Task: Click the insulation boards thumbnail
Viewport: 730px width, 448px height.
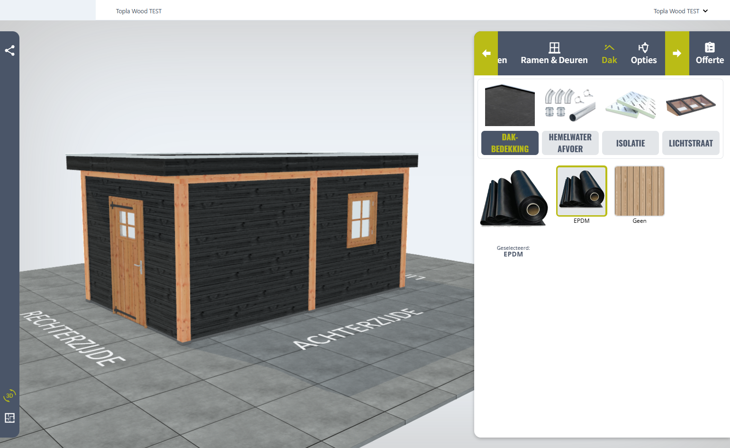Action: [631, 105]
